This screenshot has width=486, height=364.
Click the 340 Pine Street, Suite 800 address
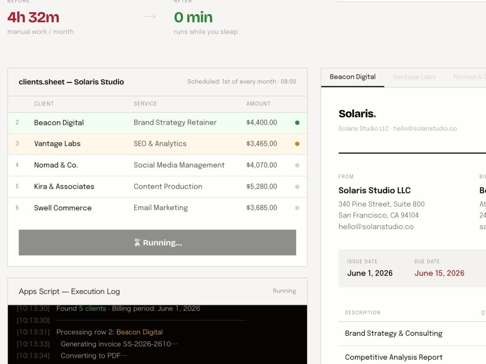pyautogui.click(x=382, y=204)
